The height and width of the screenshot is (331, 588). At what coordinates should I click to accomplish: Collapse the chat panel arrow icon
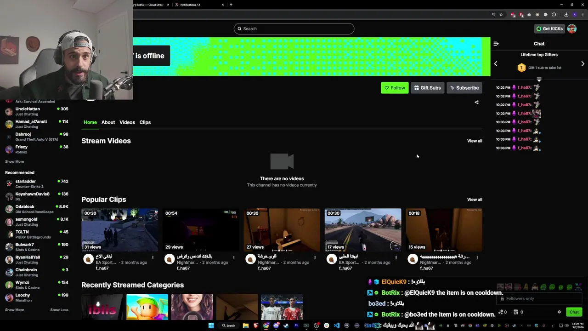(x=496, y=44)
